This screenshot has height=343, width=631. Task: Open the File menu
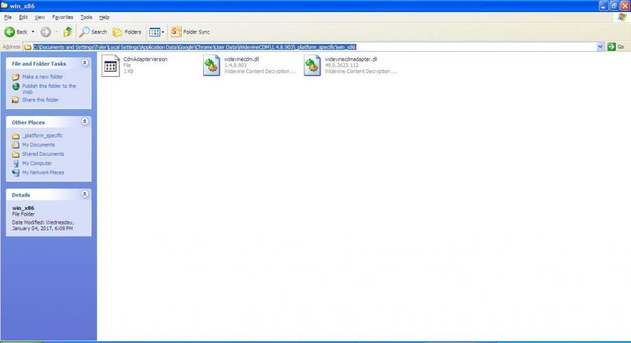pos(8,17)
